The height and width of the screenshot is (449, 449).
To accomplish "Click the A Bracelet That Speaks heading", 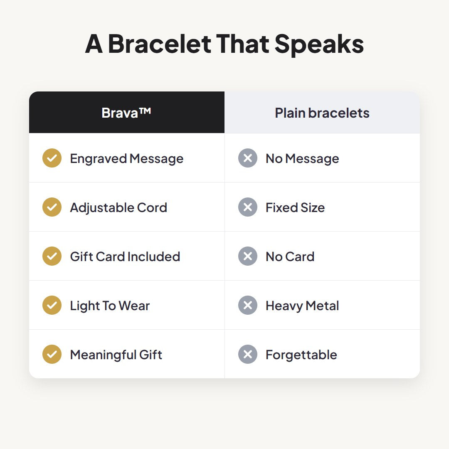I will [224, 44].
